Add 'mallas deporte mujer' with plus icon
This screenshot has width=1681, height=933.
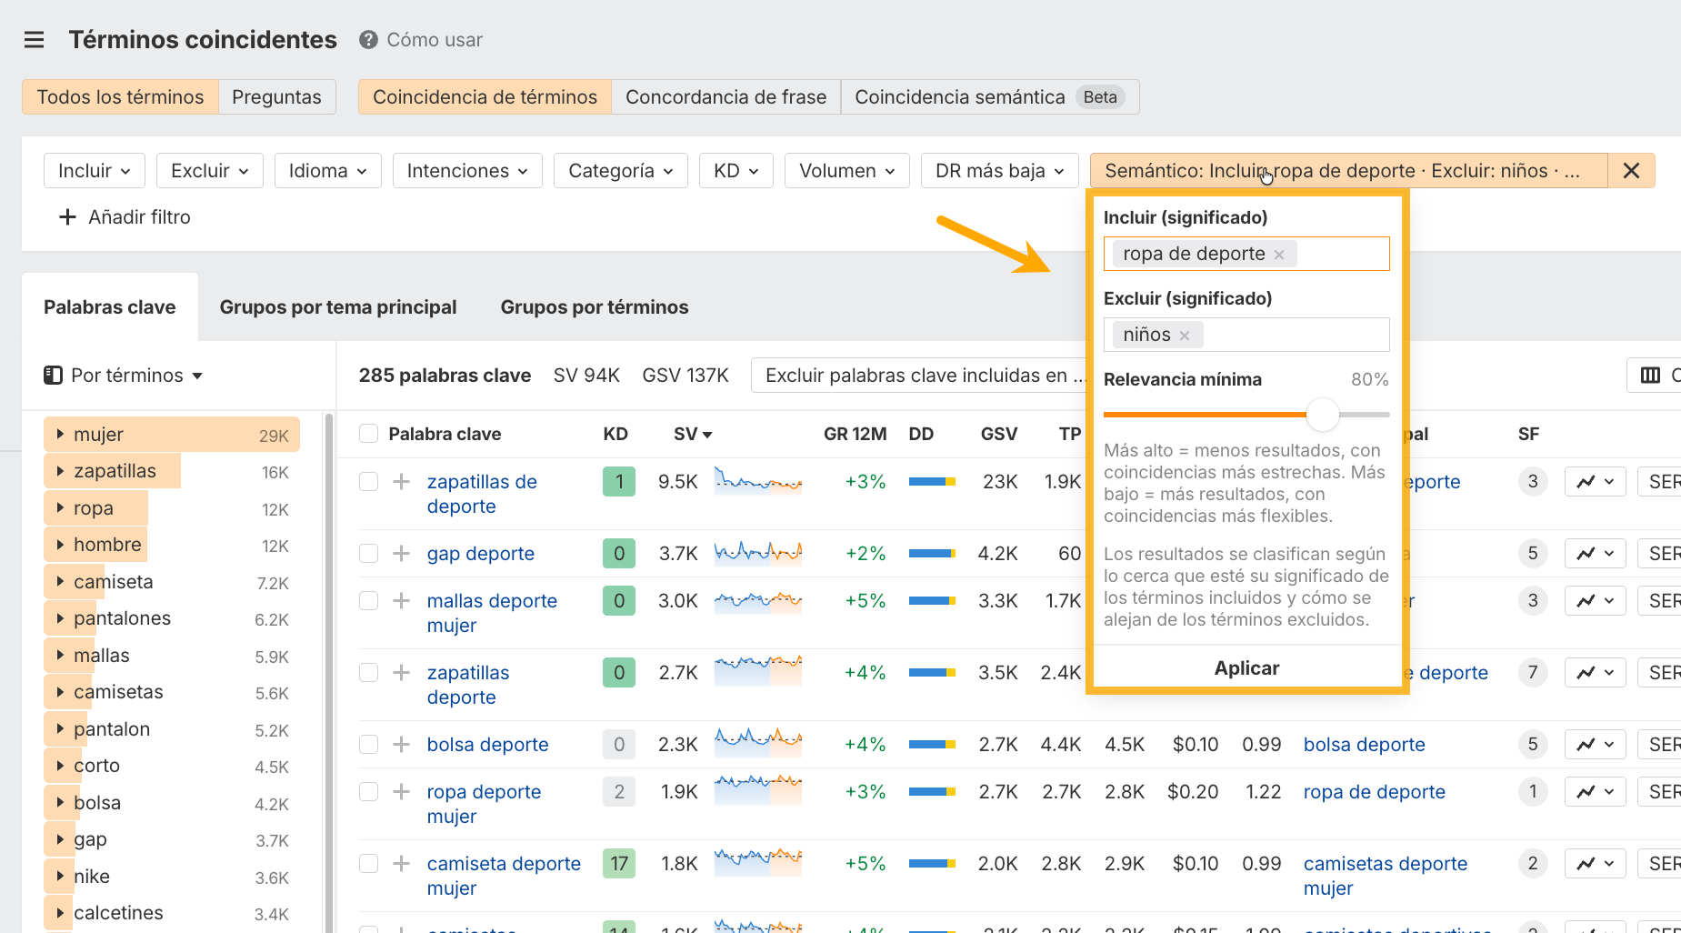401,601
